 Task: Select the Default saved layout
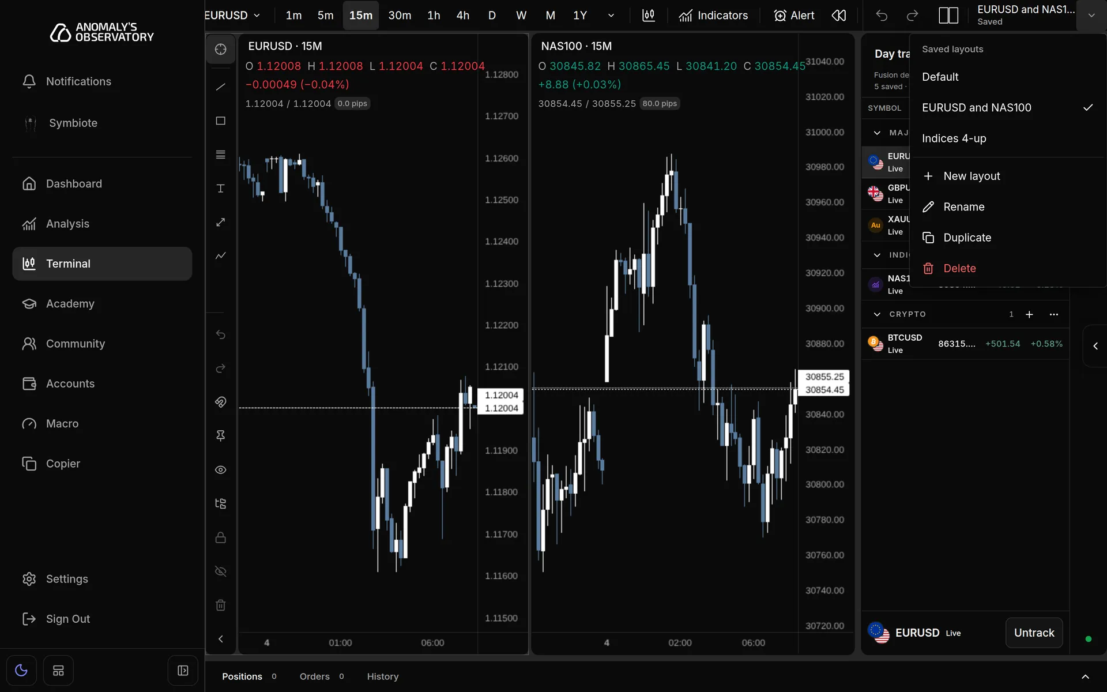coord(1008,77)
